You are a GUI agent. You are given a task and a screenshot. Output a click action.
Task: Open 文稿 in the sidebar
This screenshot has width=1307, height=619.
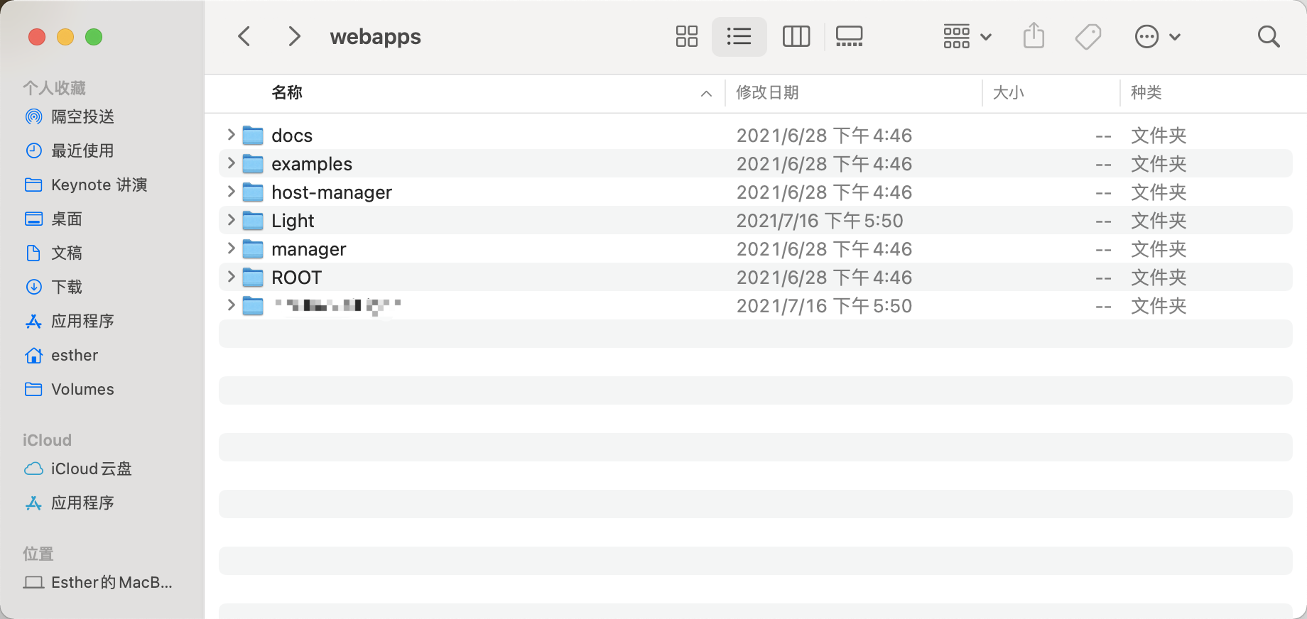pyautogui.click(x=54, y=253)
